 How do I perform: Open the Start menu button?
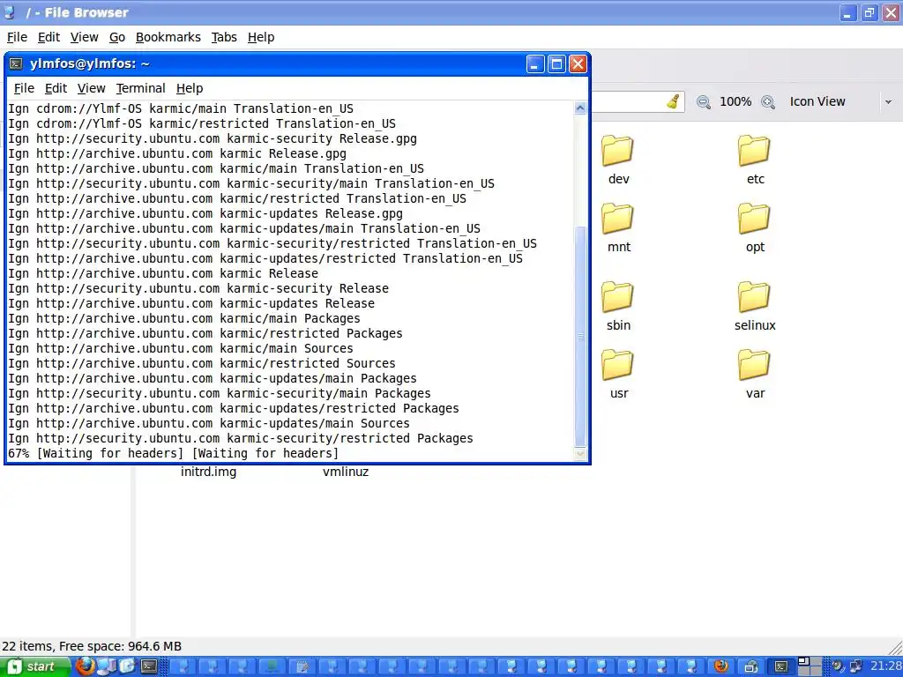tap(35, 666)
